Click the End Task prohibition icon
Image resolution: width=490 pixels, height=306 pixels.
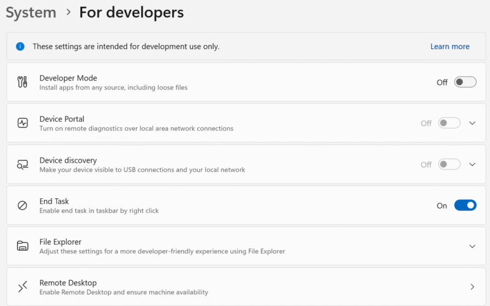pyautogui.click(x=23, y=206)
